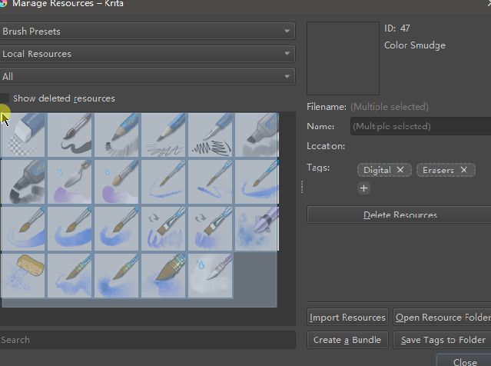Select the round brush with textured blue stroke preset
491x366 pixels.
(x=117, y=229)
